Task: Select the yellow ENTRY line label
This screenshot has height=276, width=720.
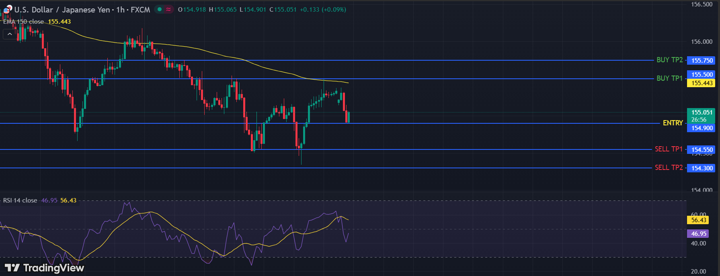Action: (x=673, y=123)
